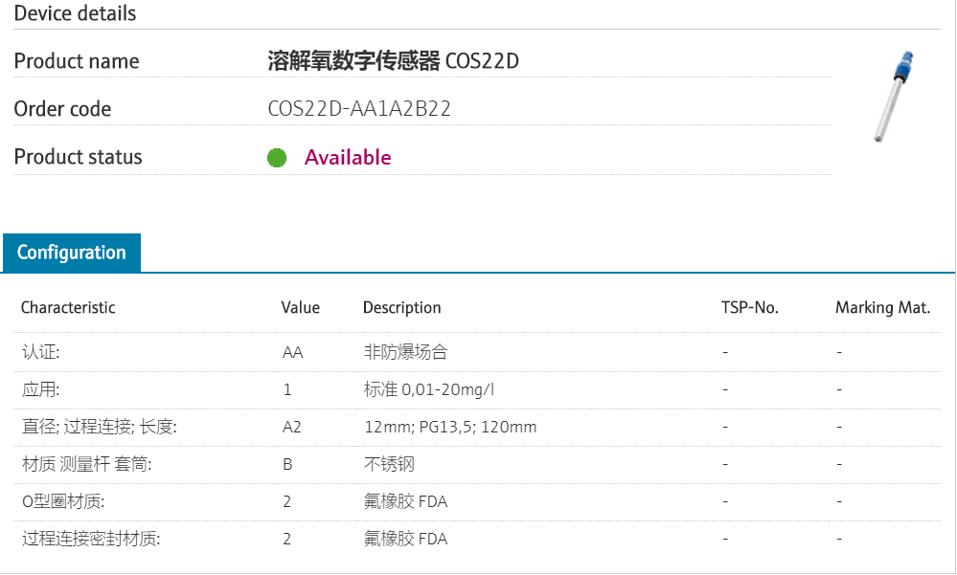
Task: Click the Device details heading
Action: [x=75, y=13]
